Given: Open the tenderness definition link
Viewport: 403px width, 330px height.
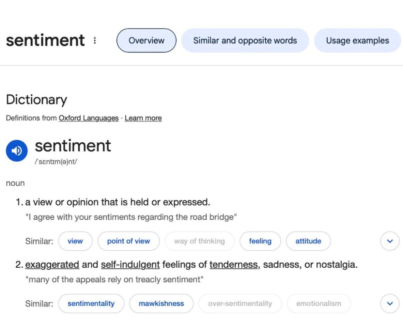Looking at the screenshot, I should click(234, 265).
